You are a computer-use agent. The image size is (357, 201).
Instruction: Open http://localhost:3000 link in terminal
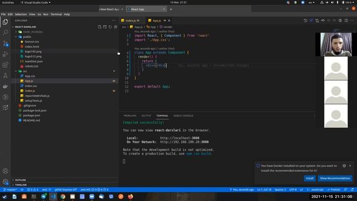pyautogui.click(x=180, y=138)
